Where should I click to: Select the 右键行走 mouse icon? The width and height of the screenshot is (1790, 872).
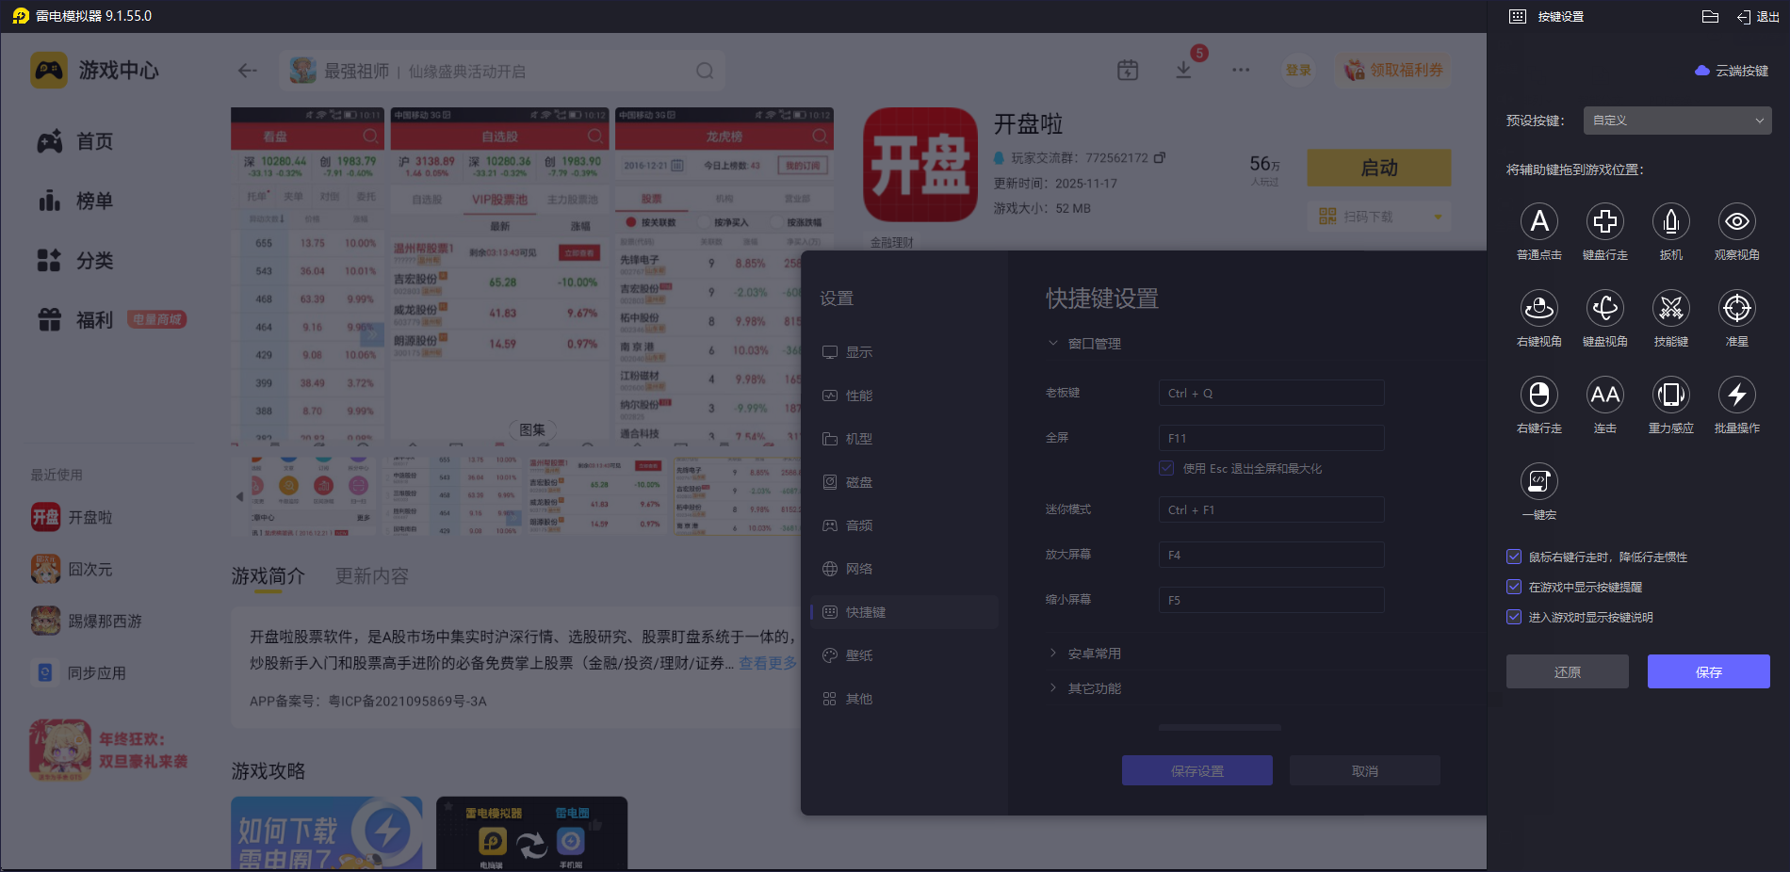[x=1538, y=395]
